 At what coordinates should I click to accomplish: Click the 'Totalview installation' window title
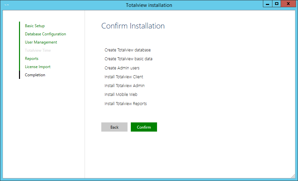coord(149,5)
